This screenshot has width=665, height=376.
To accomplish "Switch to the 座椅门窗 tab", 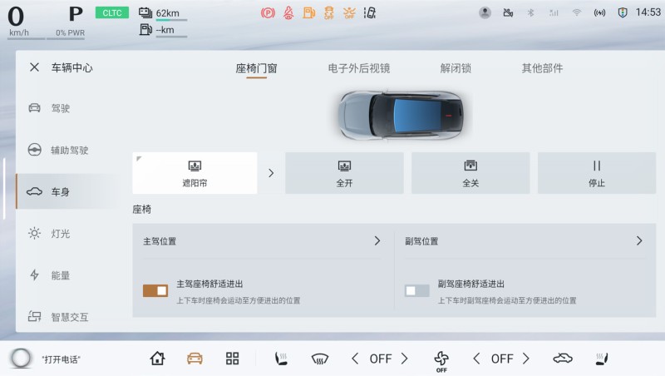I will point(256,68).
